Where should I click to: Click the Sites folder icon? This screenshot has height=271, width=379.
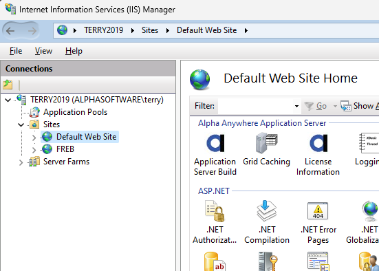click(x=34, y=124)
